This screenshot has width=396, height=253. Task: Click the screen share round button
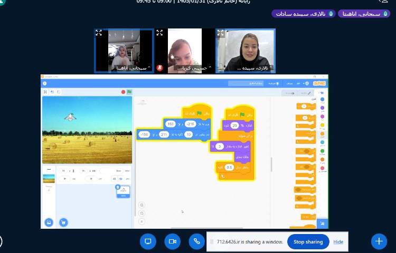pos(148,241)
